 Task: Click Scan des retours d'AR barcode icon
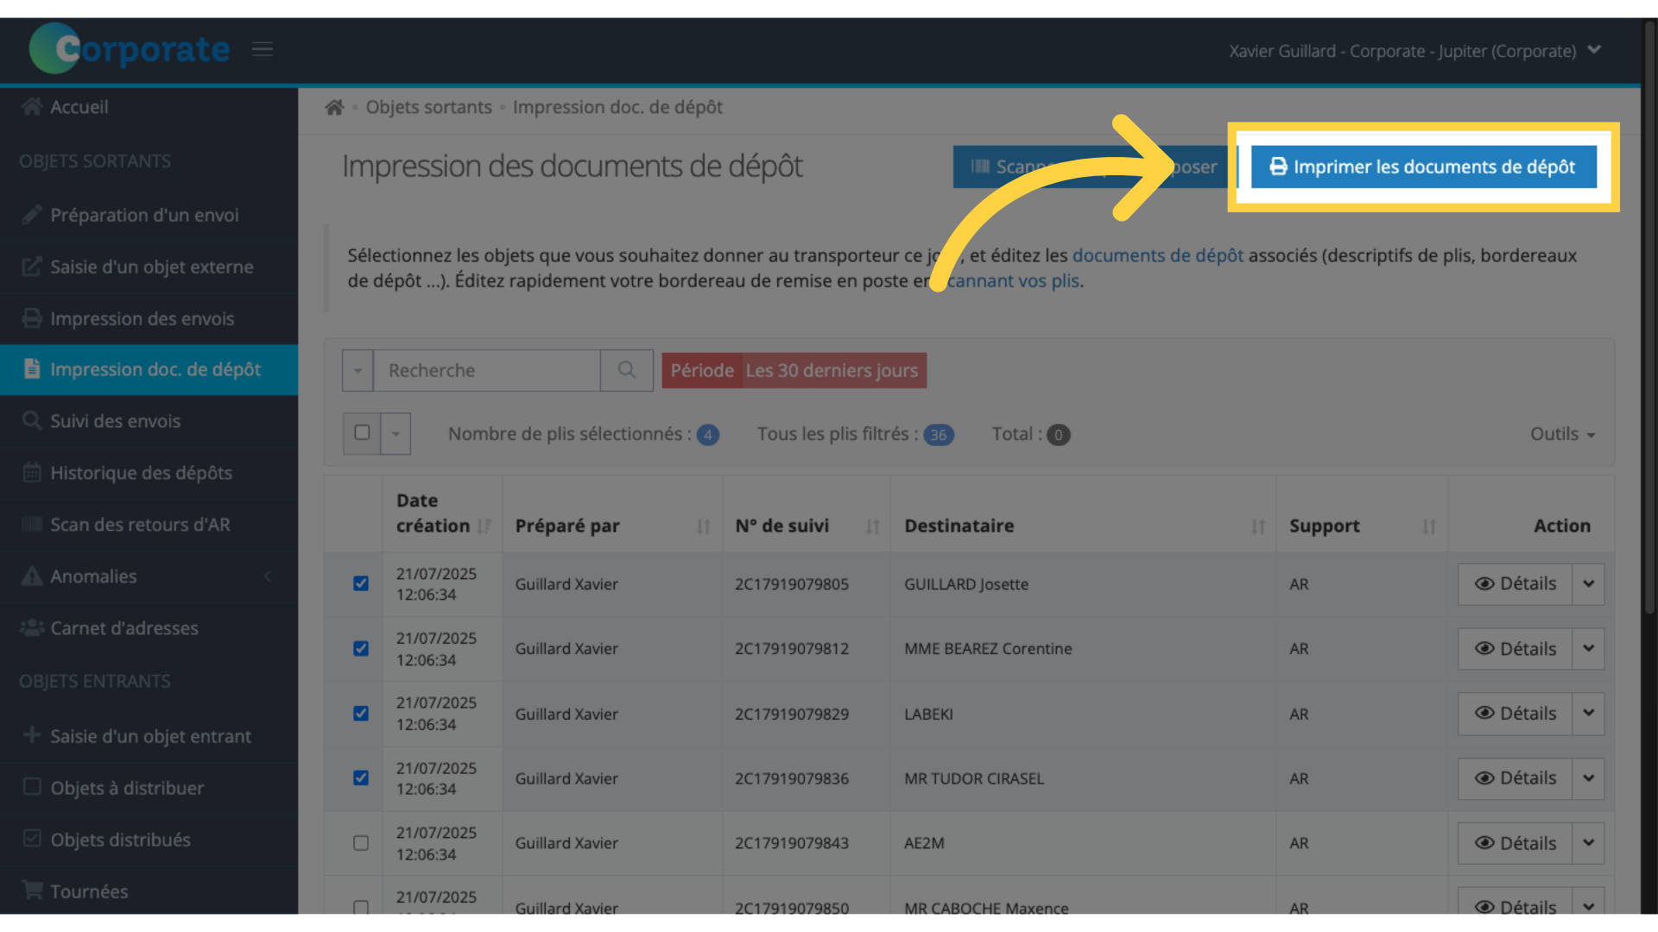[32, 525]
